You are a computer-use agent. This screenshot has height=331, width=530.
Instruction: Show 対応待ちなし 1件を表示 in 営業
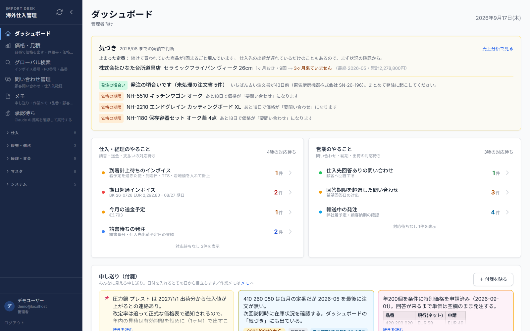pyautogui.click(x=415, y=226)
